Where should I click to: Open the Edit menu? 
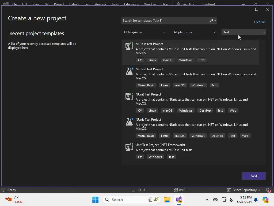(24, 4)
